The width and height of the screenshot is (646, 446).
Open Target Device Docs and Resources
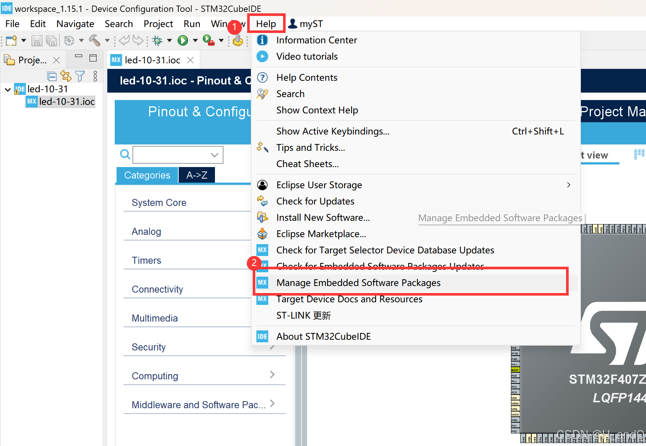415,299
